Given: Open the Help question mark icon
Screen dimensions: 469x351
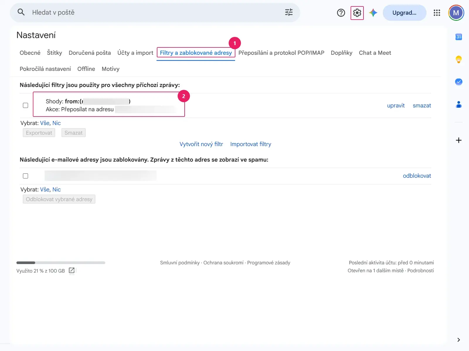Looking at the screenshot, I should [x=341, y=13].
